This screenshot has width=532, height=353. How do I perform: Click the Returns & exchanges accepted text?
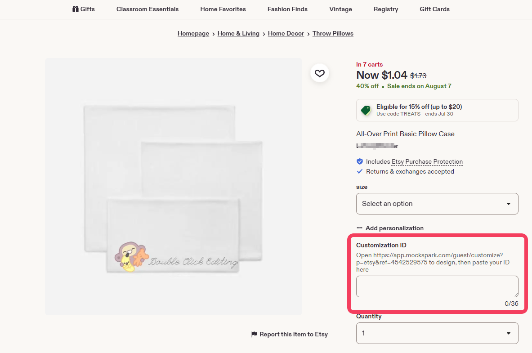[x=410, y=171]
